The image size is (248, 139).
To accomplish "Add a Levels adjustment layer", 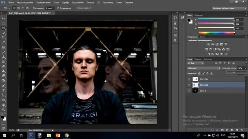I will point(213,44).
